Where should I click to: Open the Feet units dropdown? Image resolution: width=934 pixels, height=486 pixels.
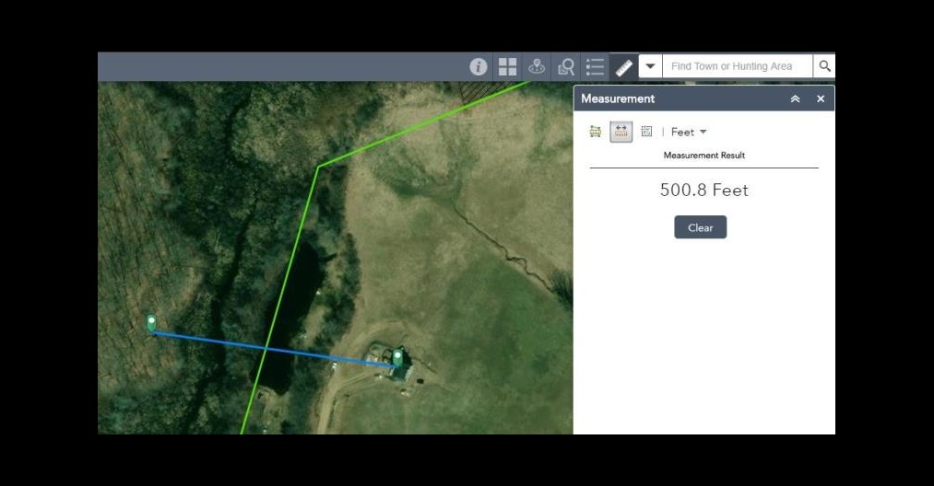click(x=689, y=132)
